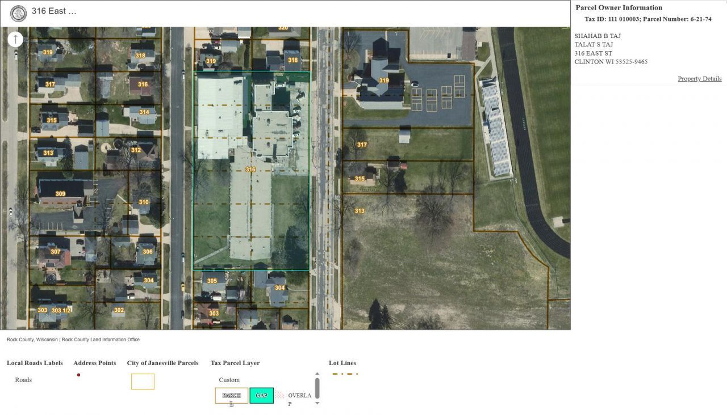The height and width of the screenshot is (415, 727).
Task: Click the north arrow compass button
Action: click(x=15, y=39)
